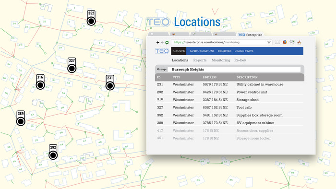Click address 3287 184 St NE
The height and width of the screenshot is (189, 336).
click(x=215, y=100)
